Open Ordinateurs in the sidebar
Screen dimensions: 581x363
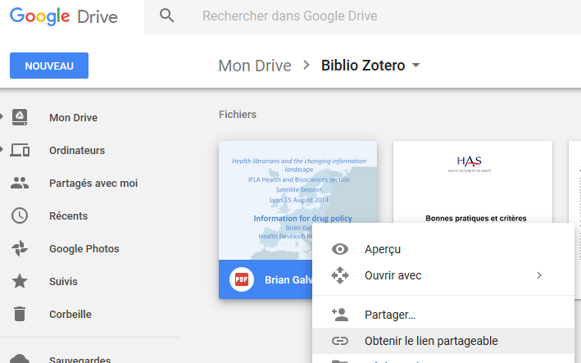pyautogui.click(x=77, y=151)
